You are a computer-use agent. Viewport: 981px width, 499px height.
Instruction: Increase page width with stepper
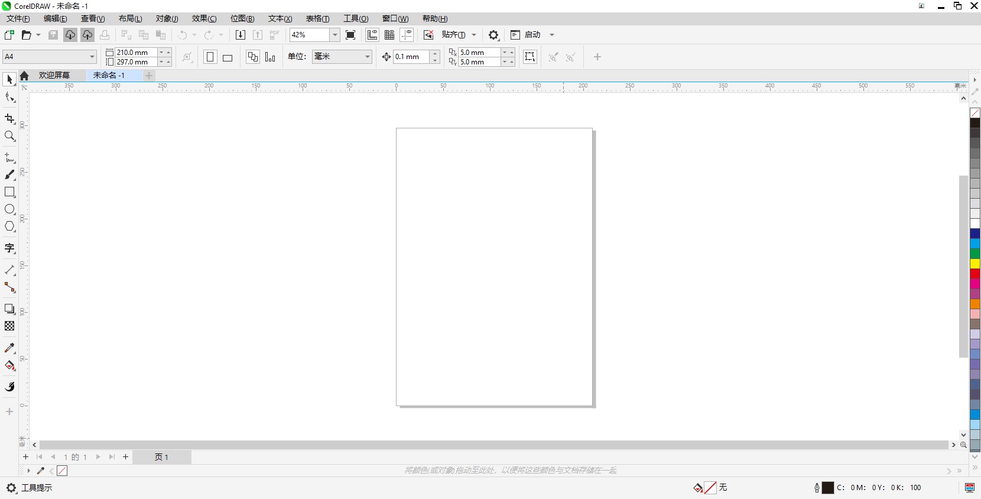coord(168,52)
